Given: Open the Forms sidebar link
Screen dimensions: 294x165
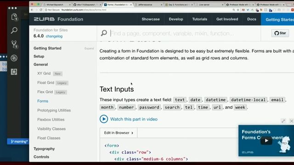Looking at the screenshot, I should (43, 101).
